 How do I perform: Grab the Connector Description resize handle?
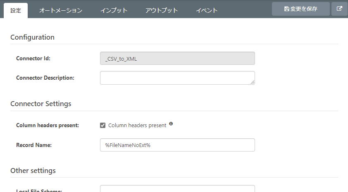pyautogui.click(x=253, y=82)
